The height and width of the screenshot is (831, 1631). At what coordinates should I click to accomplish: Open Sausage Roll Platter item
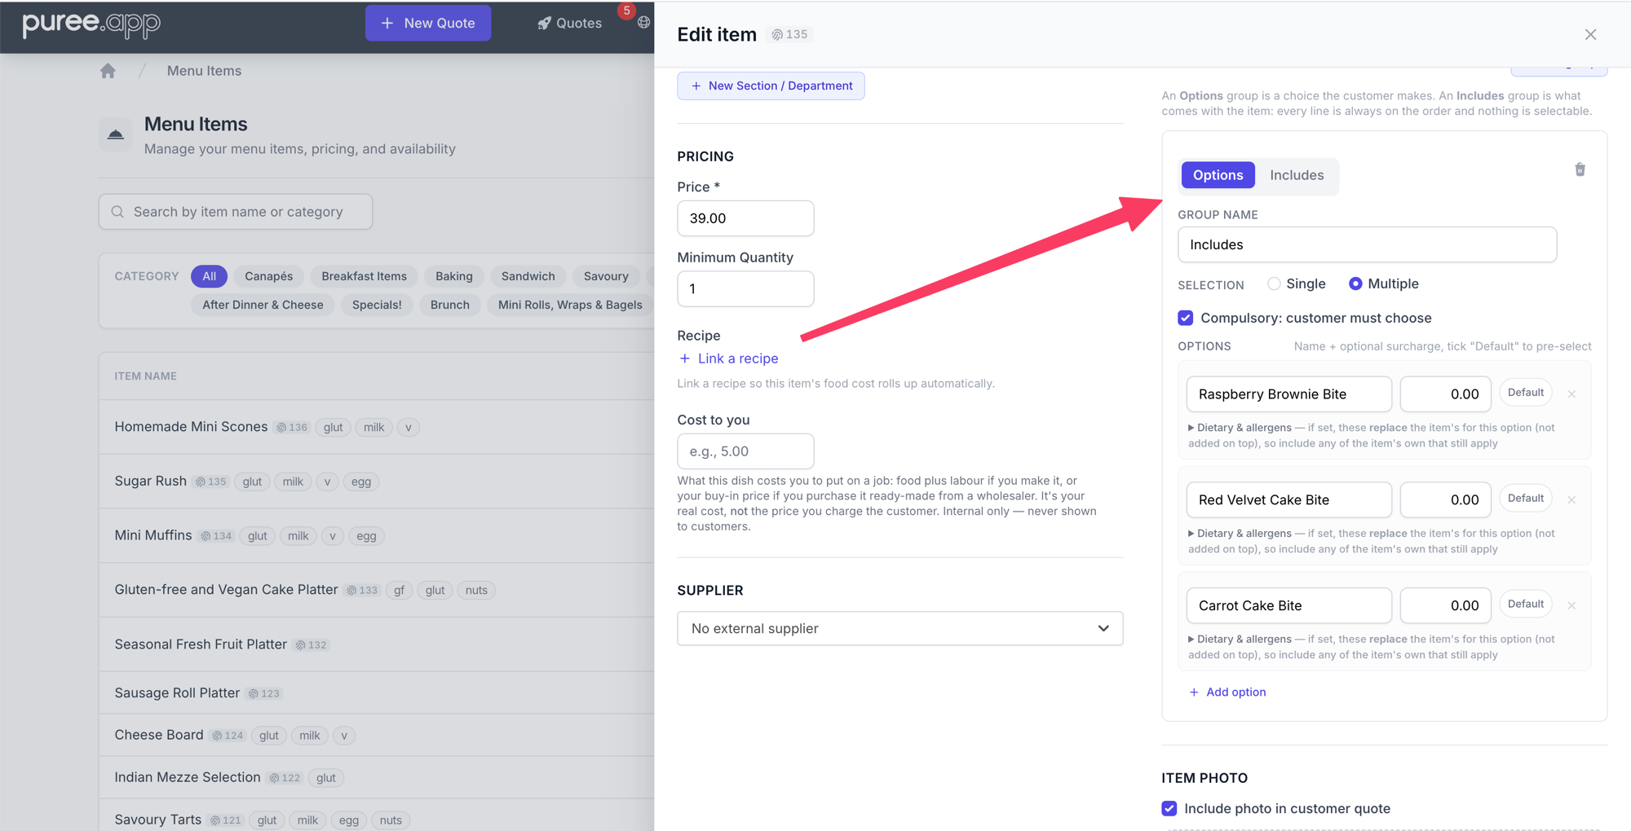click(177, 692)
